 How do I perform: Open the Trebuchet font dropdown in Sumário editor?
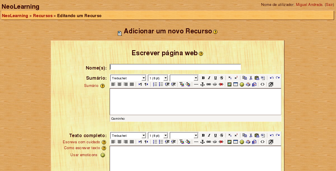[x=128, y=78]
